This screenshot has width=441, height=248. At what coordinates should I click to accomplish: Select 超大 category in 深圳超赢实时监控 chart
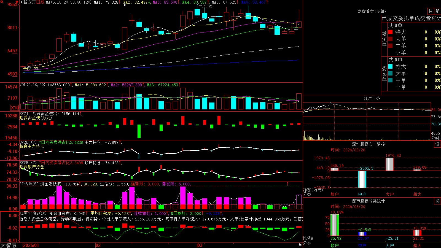coord(417,194)
